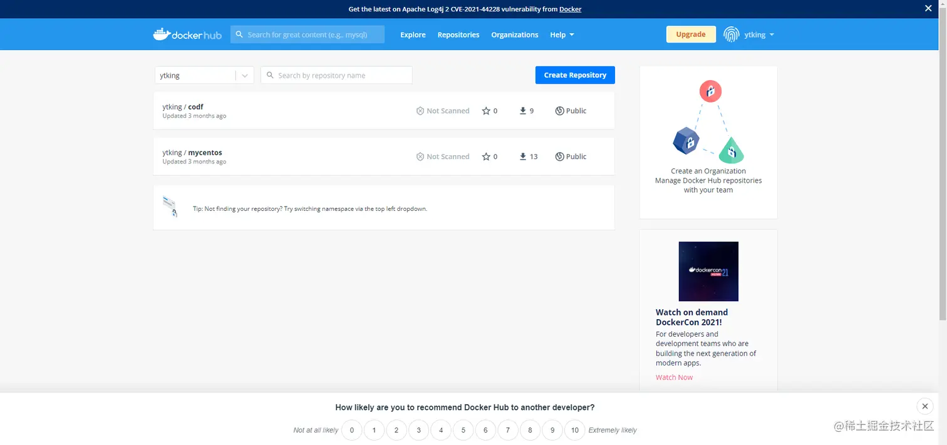Image resolution: width=947 pixels, height=445 pixels.
Task: Click the download icon on codf row
Action: tap(523, 111)
